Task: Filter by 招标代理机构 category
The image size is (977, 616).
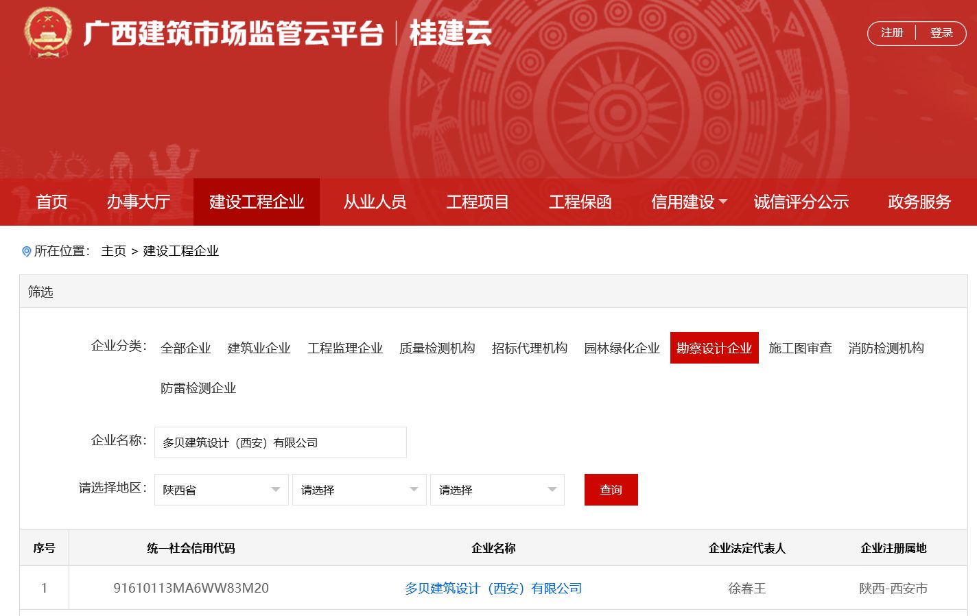Action: click(x=530, y=348)
